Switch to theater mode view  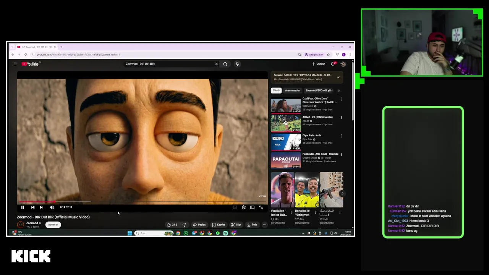pos(252,207)
